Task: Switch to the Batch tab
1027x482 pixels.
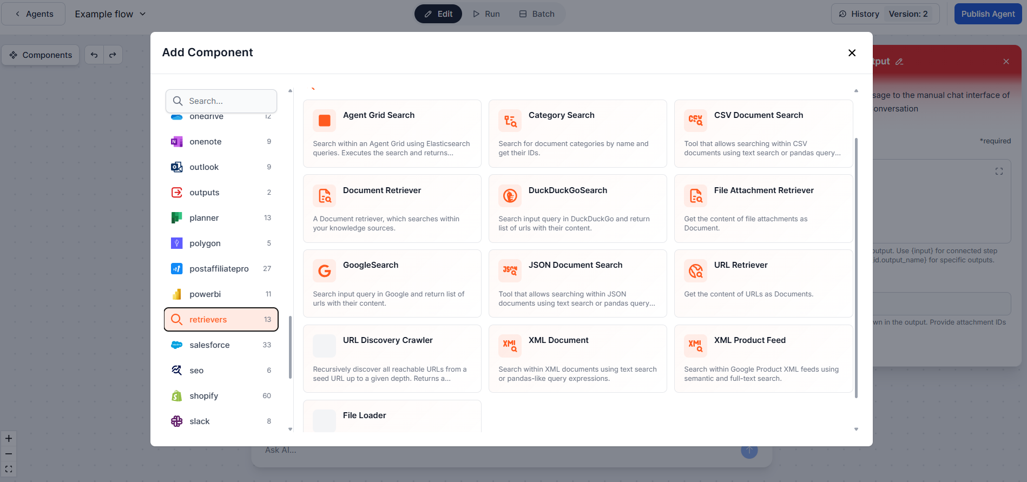Action: [537, 14]
